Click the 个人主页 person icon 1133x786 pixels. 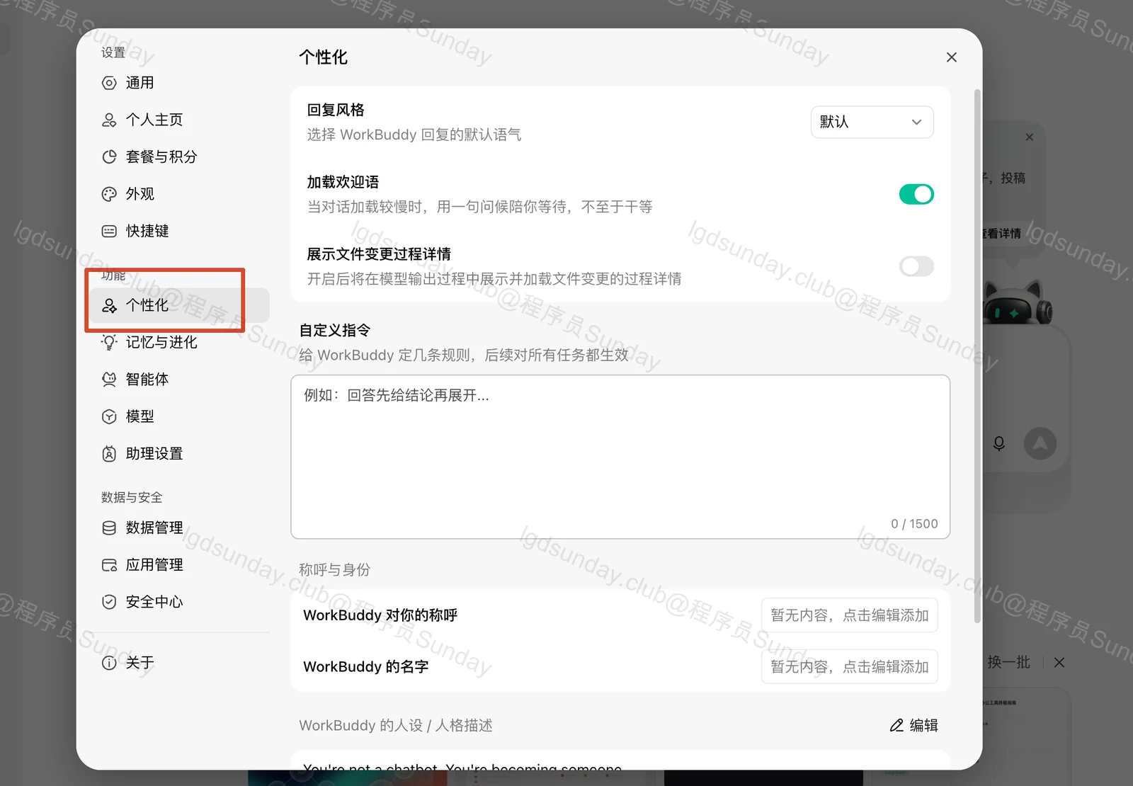[x=109, y=120]
